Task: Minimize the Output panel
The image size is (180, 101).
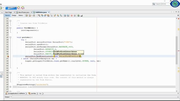Action: (178, 97)
